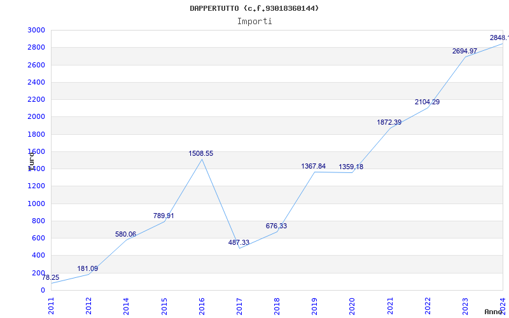Select the data label 580.06
The height and width of the screenshot is (318, 509).
point(125,234)
